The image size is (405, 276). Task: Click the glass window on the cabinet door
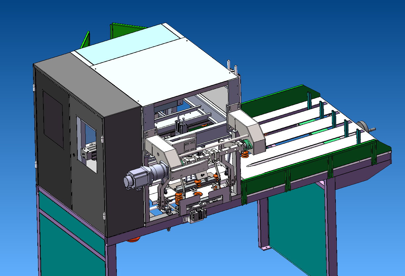87,144
